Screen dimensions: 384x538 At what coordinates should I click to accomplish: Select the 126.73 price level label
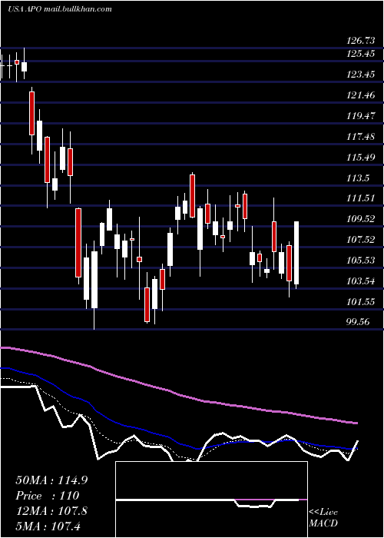[x=361, y=41]
